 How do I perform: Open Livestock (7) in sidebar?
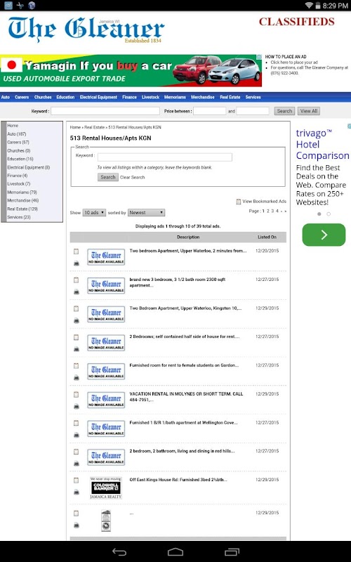(19, 184)
